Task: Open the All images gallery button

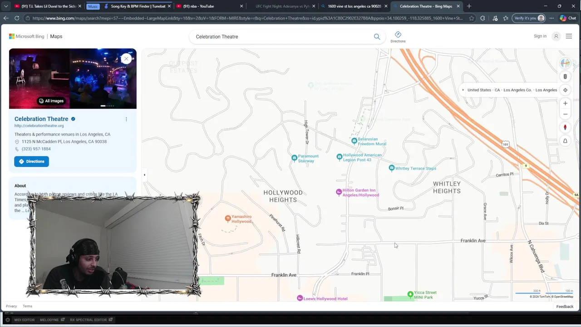Action: (51, 101)
